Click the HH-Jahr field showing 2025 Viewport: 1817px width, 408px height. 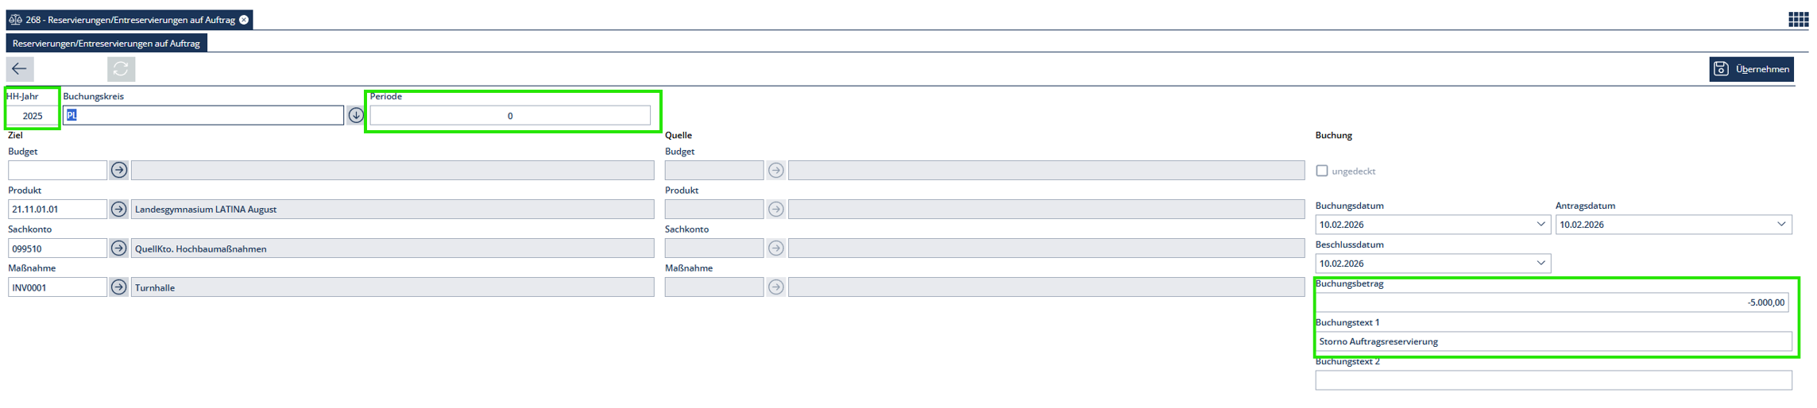click(33, 116)
